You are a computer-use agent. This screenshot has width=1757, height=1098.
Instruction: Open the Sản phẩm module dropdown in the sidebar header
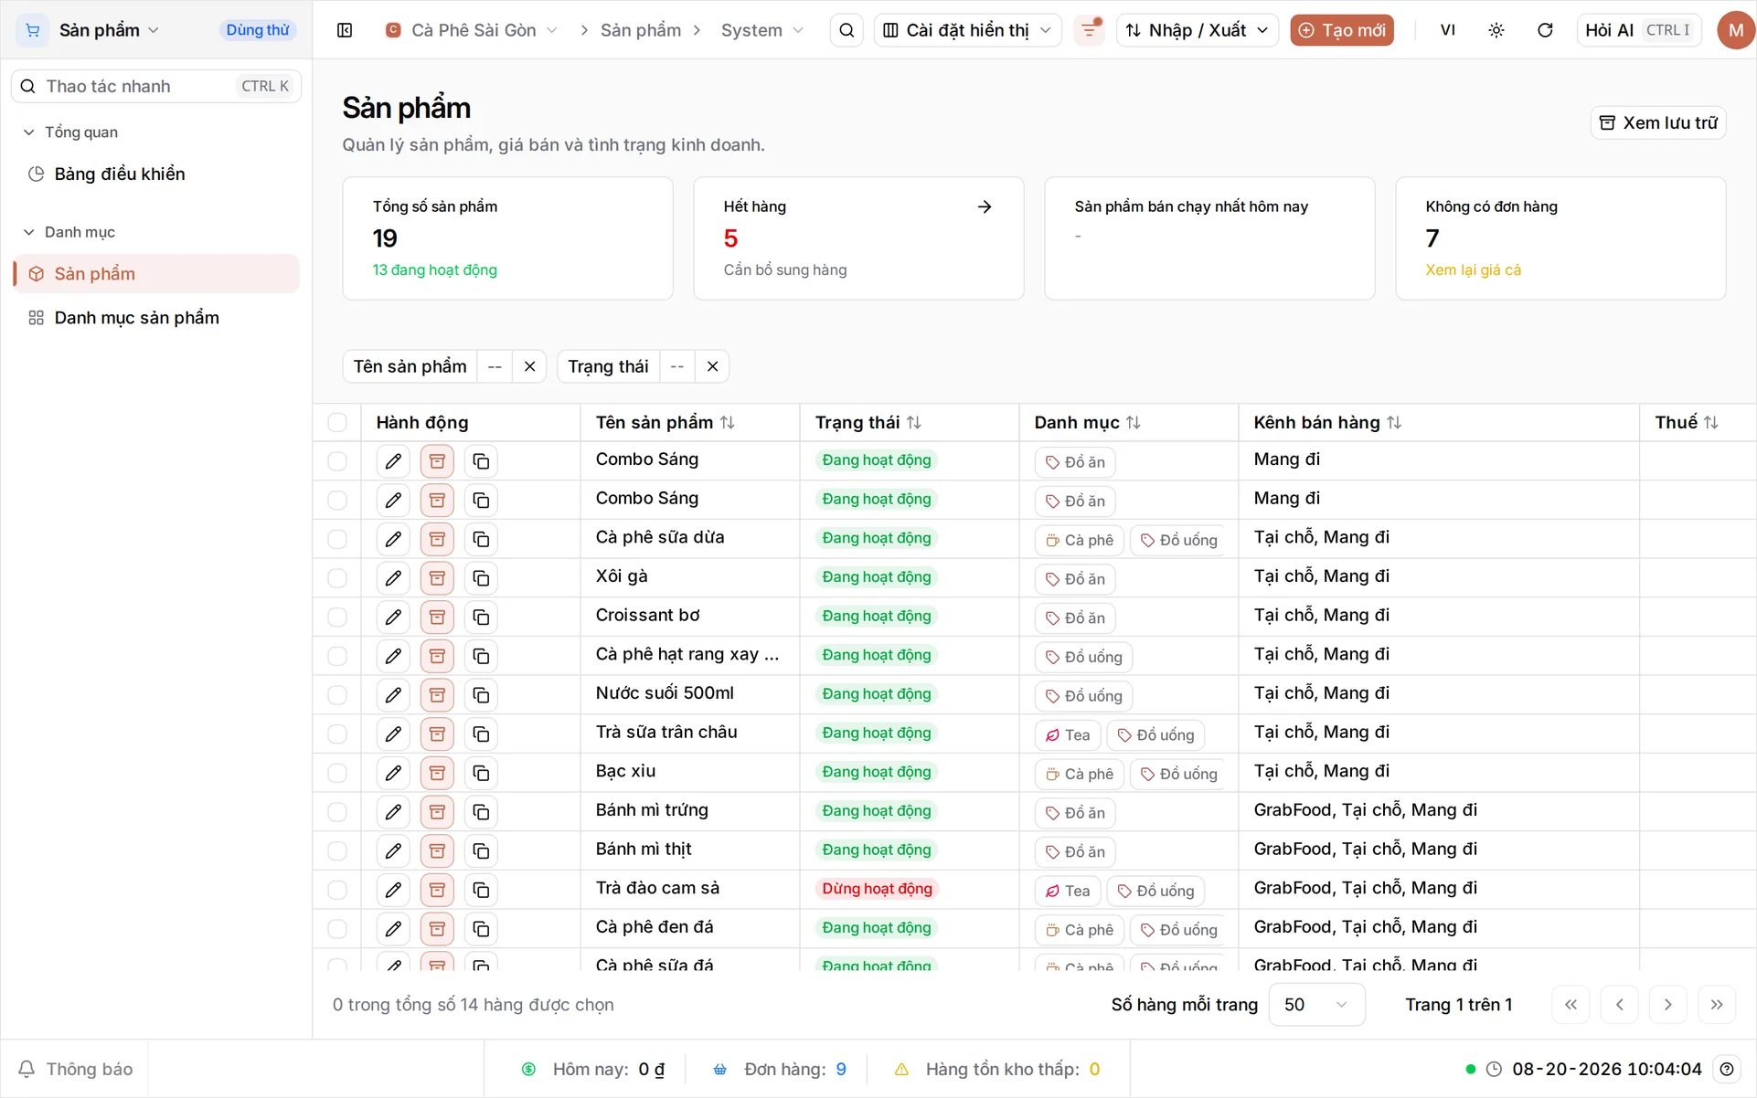click(109, 30)
